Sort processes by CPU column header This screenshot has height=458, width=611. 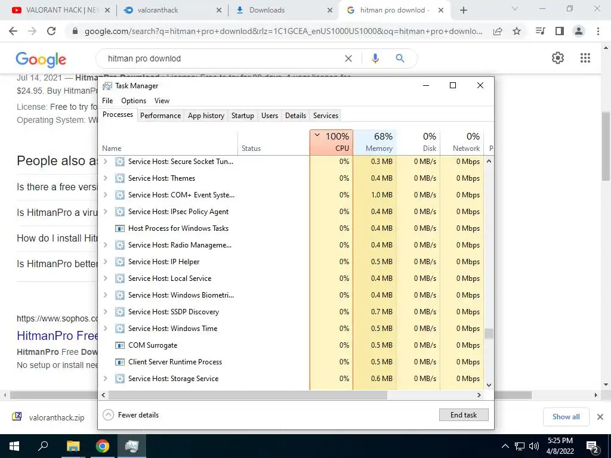332,142
